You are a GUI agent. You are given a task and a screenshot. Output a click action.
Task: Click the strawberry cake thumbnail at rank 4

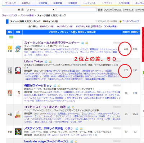18,115
